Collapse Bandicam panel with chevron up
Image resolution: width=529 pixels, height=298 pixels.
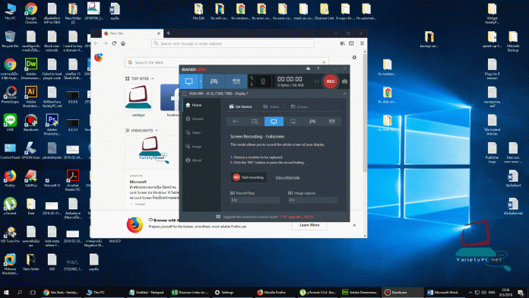[x=344, y=94]
